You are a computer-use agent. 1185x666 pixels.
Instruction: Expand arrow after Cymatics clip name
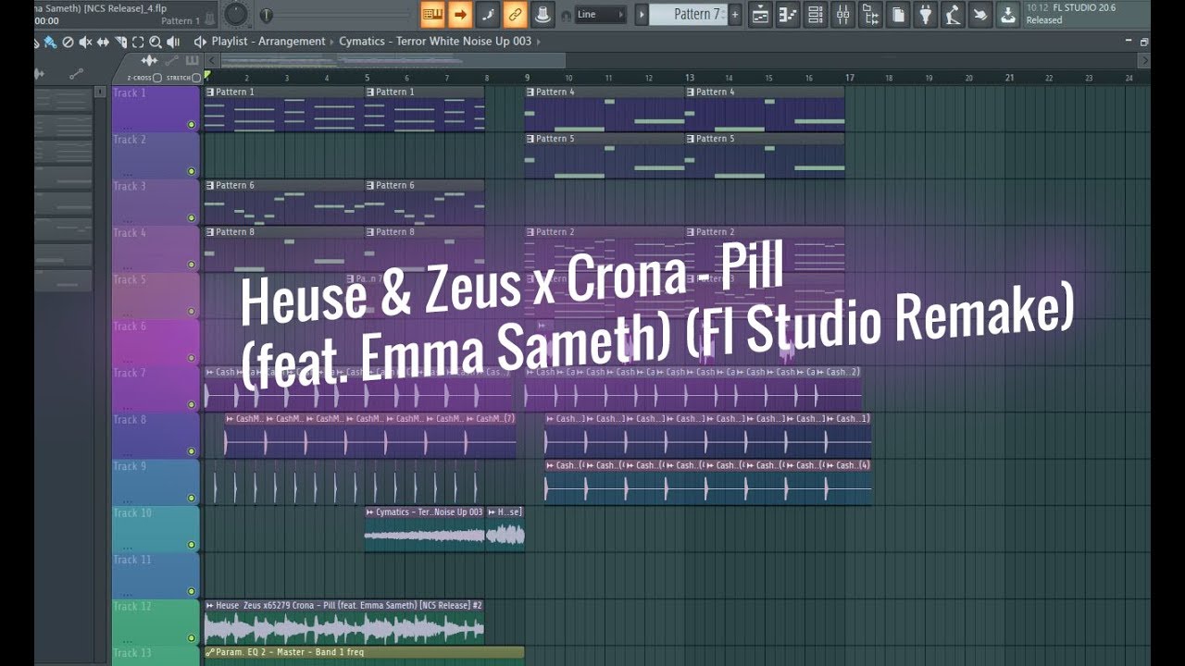pyautogui.click(x=539, y=42)
